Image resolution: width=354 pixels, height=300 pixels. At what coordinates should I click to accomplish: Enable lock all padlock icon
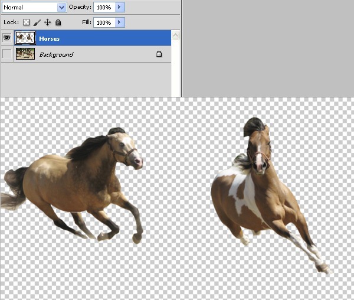click(x=58, y=22)
